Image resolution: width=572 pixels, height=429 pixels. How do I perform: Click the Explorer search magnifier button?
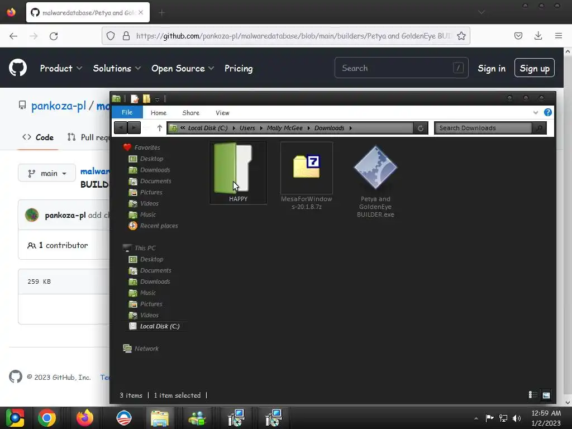539,128
